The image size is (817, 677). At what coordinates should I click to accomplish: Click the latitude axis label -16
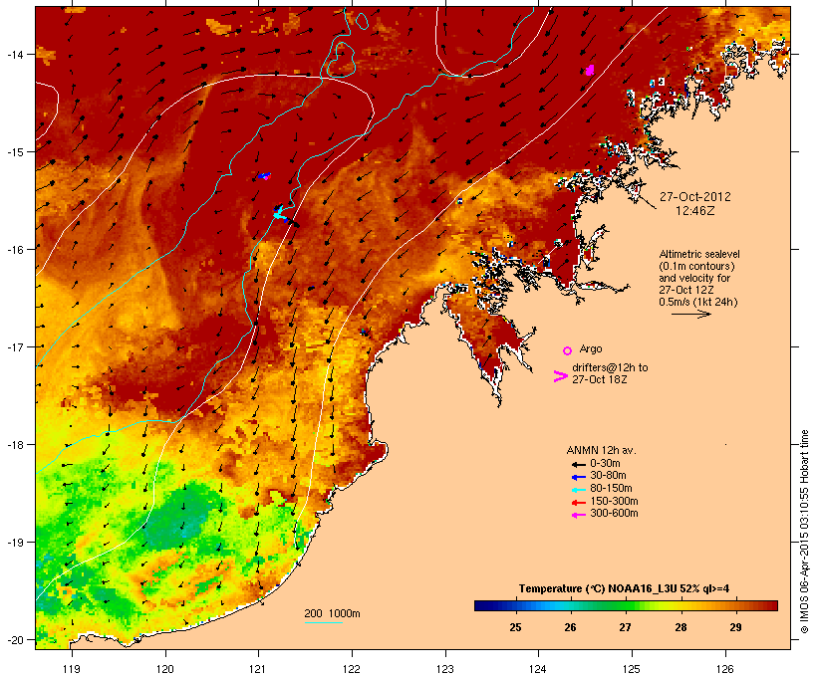pyautogui.click(x=15, y=250)
